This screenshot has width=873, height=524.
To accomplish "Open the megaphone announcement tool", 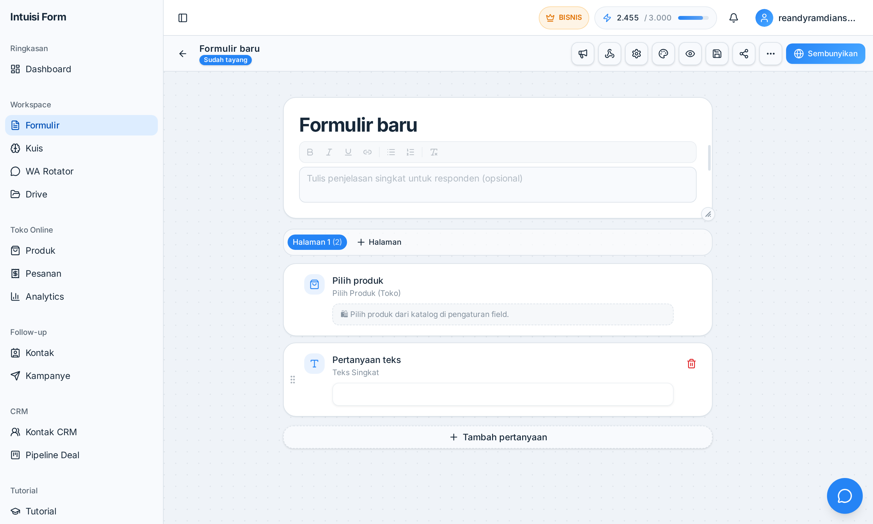I will tap(583, 54).
